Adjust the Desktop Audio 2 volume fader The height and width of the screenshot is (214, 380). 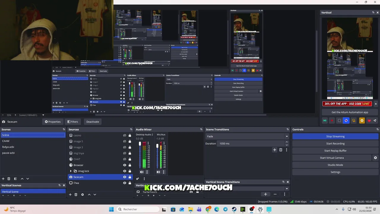click(x=140, y=144)
